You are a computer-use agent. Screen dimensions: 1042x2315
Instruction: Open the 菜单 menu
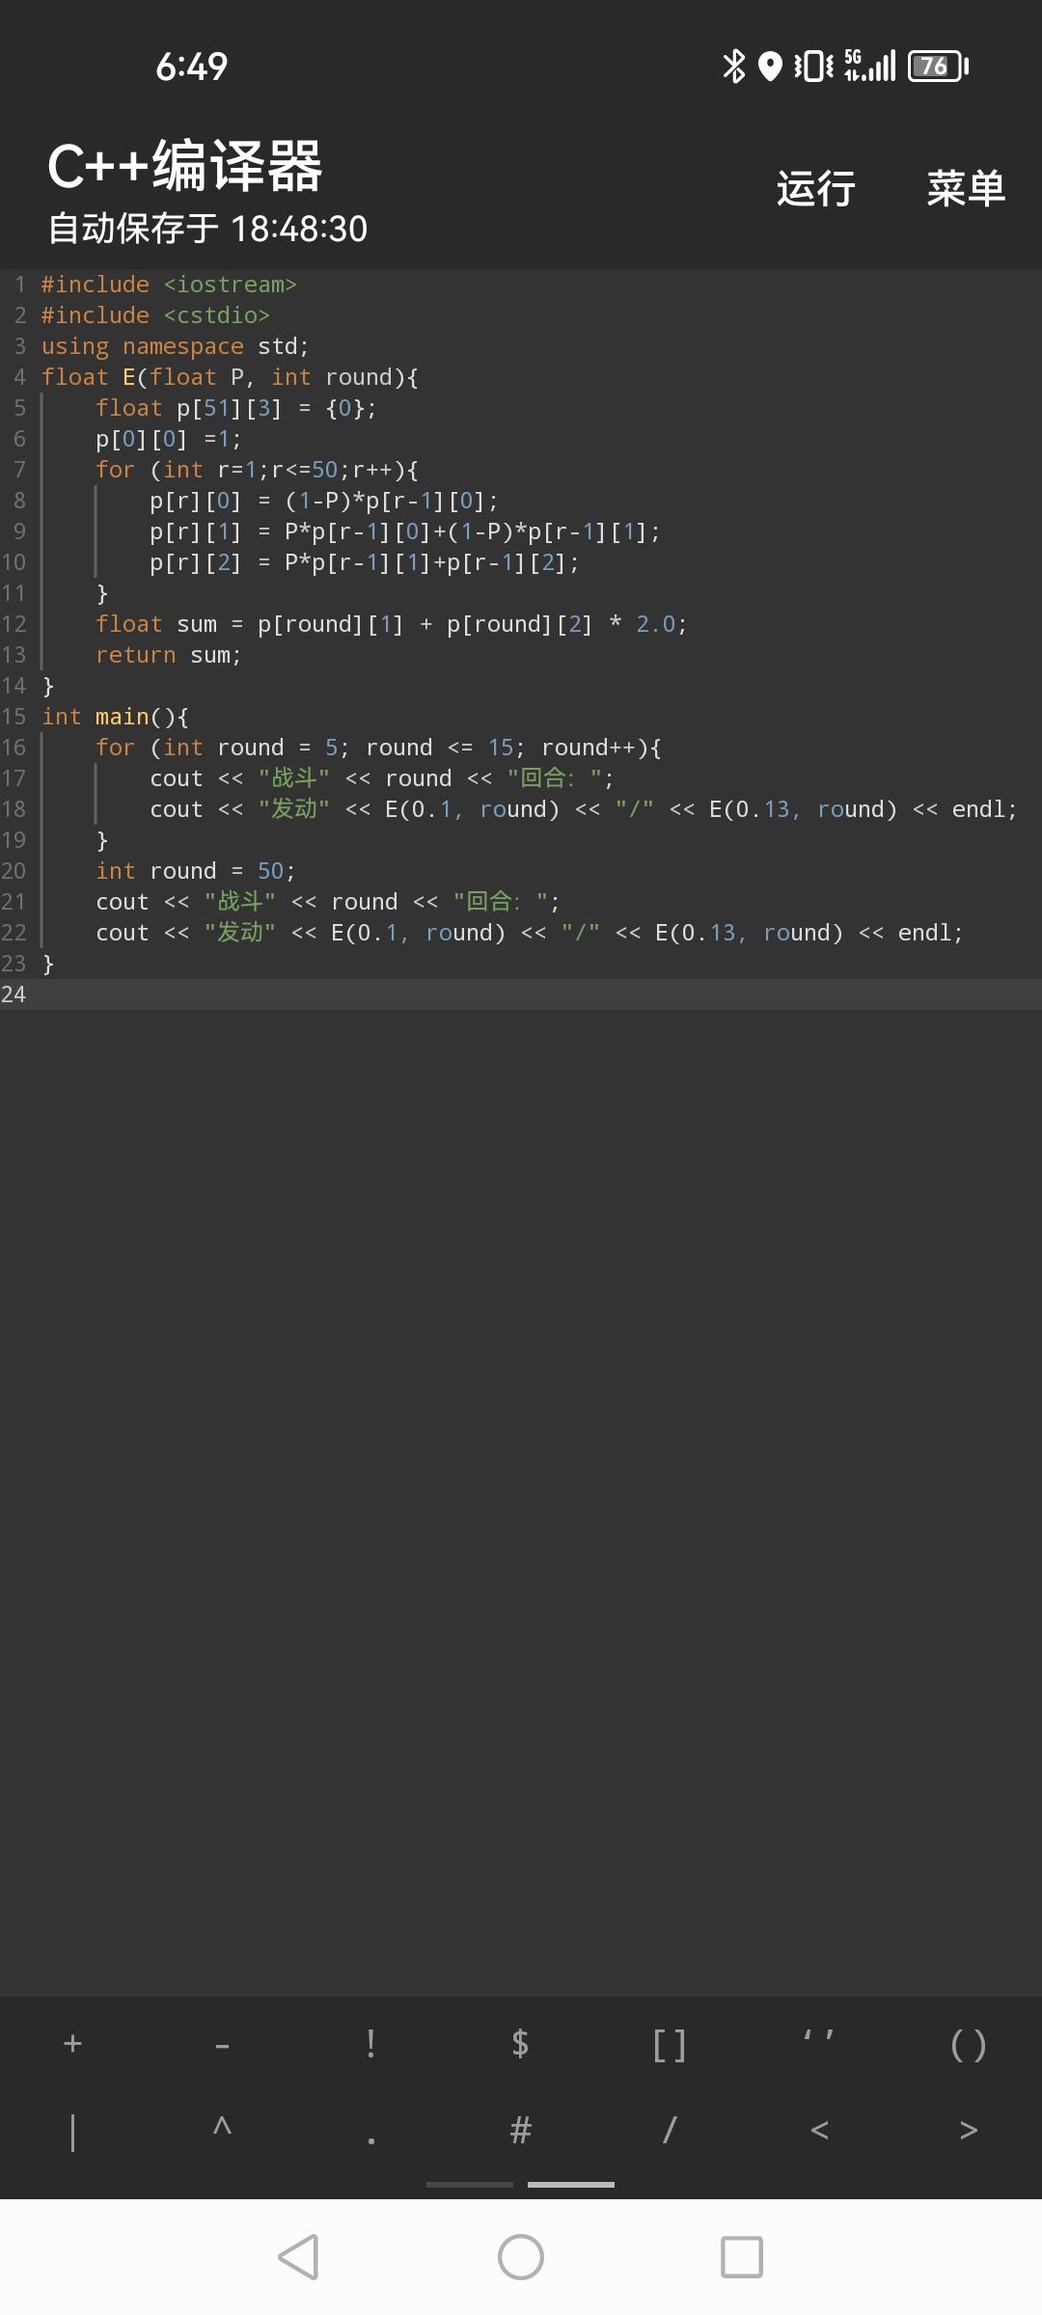966,188
